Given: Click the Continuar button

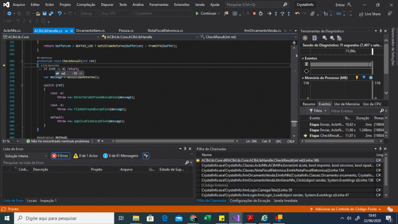Looking at the screenshot, I should (x=207, y=13).
